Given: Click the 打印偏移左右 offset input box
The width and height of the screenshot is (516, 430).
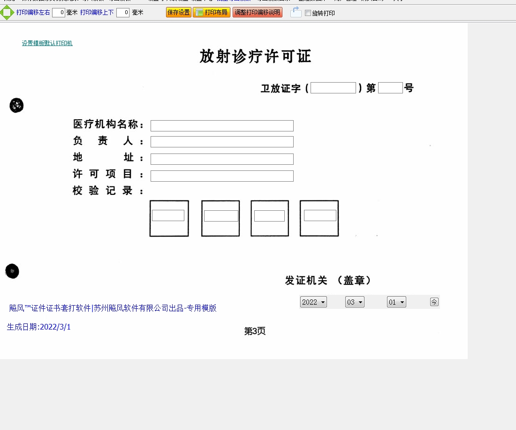Looking at the screenshot, I should [x=59, y=13].
